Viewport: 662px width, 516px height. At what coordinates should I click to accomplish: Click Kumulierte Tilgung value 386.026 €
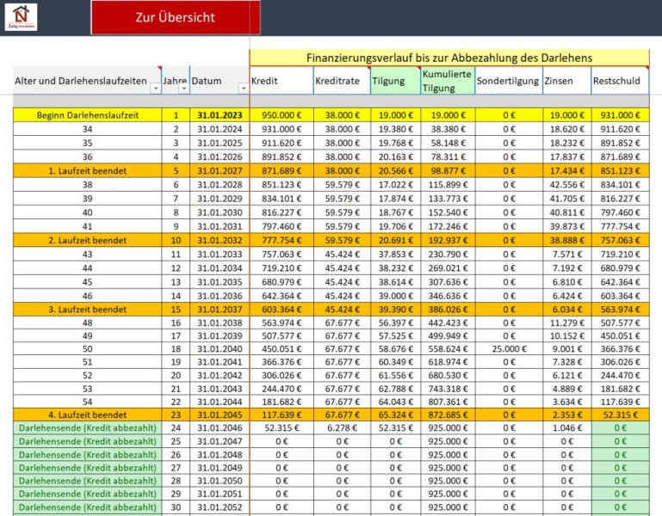click(448, 310)
